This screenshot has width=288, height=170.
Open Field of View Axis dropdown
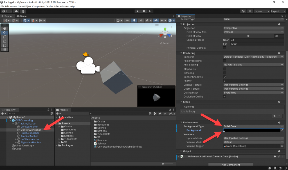pyautogui.click(x=253, y=32)
